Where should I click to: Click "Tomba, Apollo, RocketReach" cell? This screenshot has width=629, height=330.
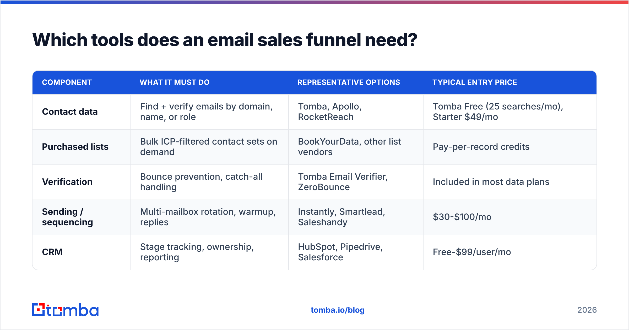tap(356, 112)
